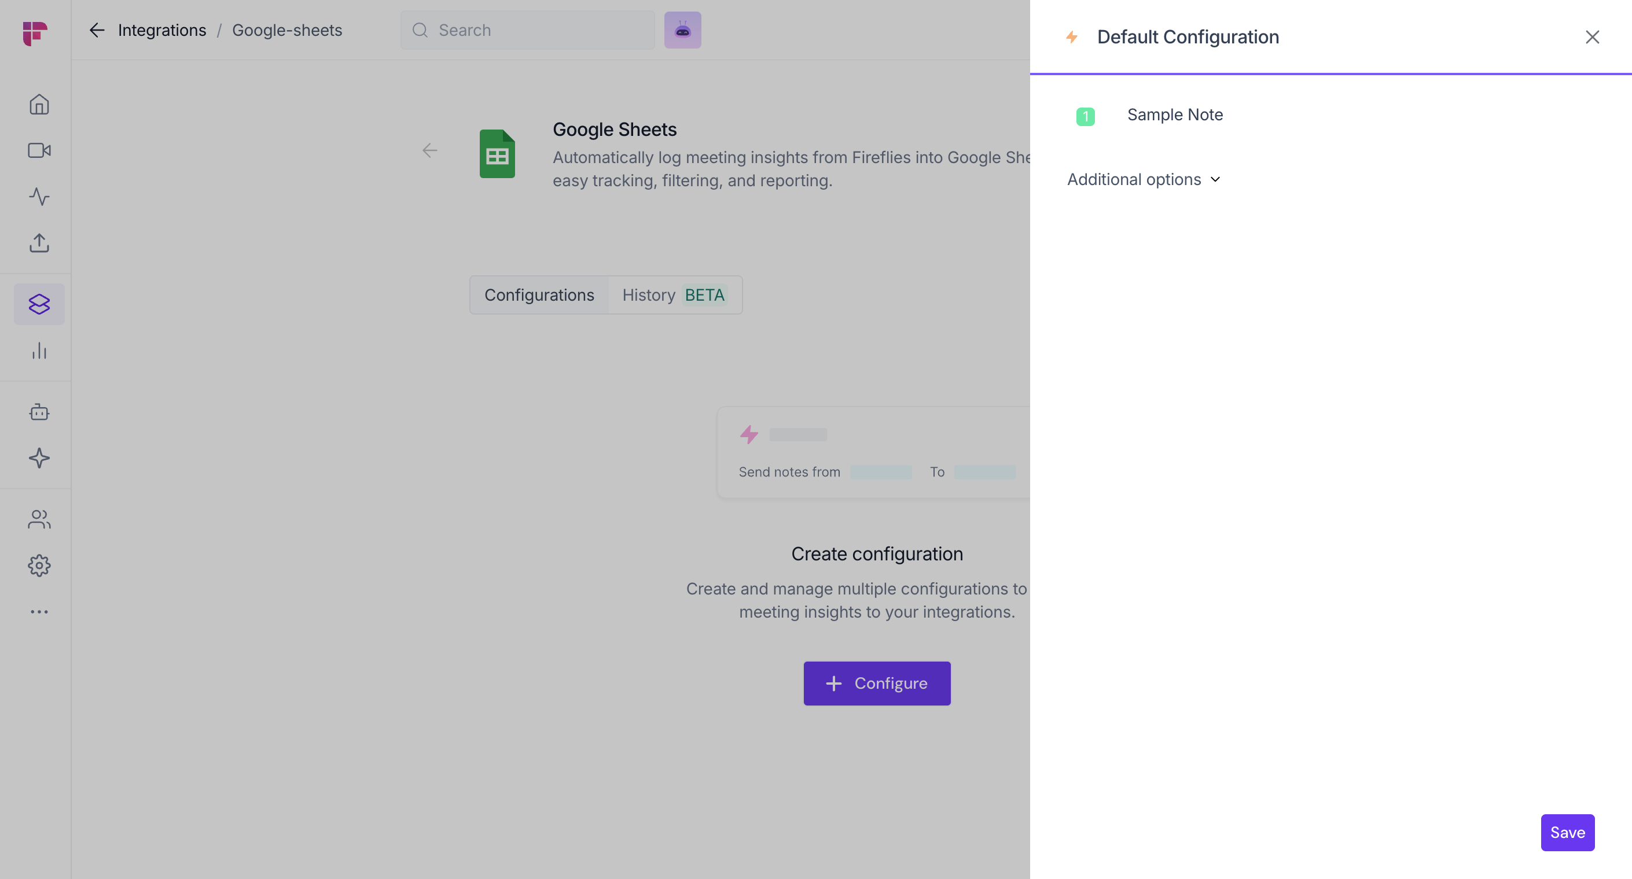Switch to the History BETA tab
The height and width of the screenshot is (879, 1632).
[x=674, y=295]
